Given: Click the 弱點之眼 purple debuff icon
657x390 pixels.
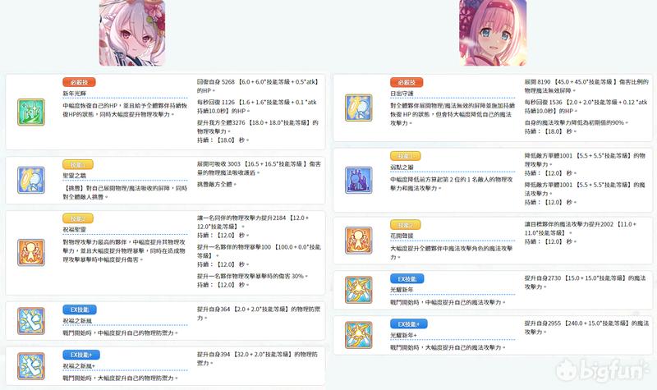Looking at the screenshot, I should 358,180.
